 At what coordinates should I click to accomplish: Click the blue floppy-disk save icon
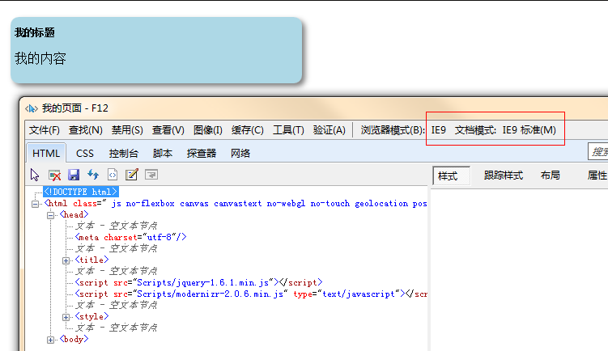coord(74,175)
